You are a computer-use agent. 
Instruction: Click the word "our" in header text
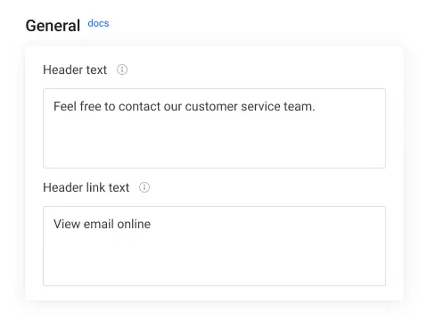point(173,107)
